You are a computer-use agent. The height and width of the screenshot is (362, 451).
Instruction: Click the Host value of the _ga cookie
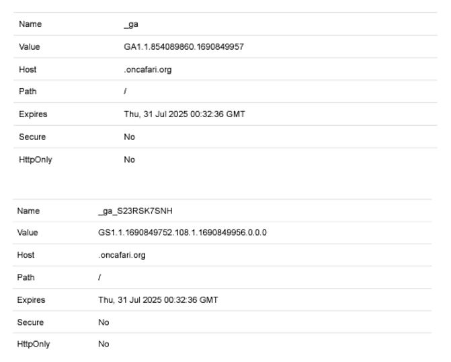[x=147, y=69]
